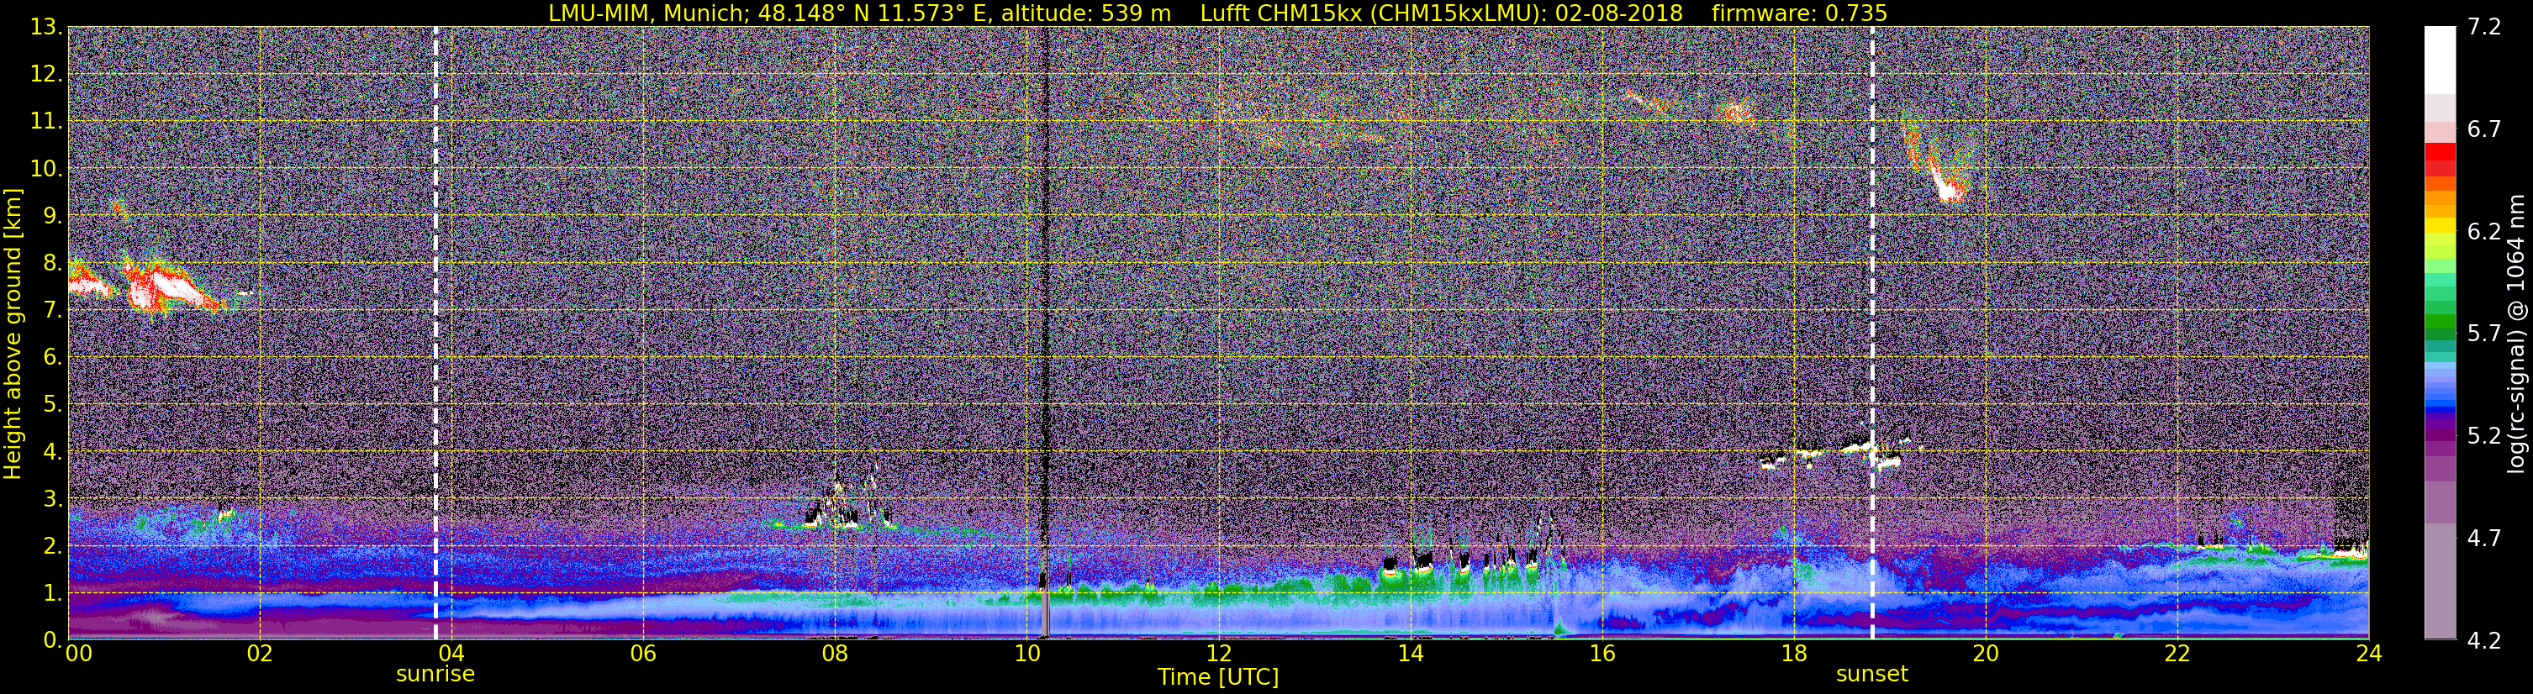Click the time axis tick label 16
This screenshot has height=694, width=2533.
[x=1602, y=654]
